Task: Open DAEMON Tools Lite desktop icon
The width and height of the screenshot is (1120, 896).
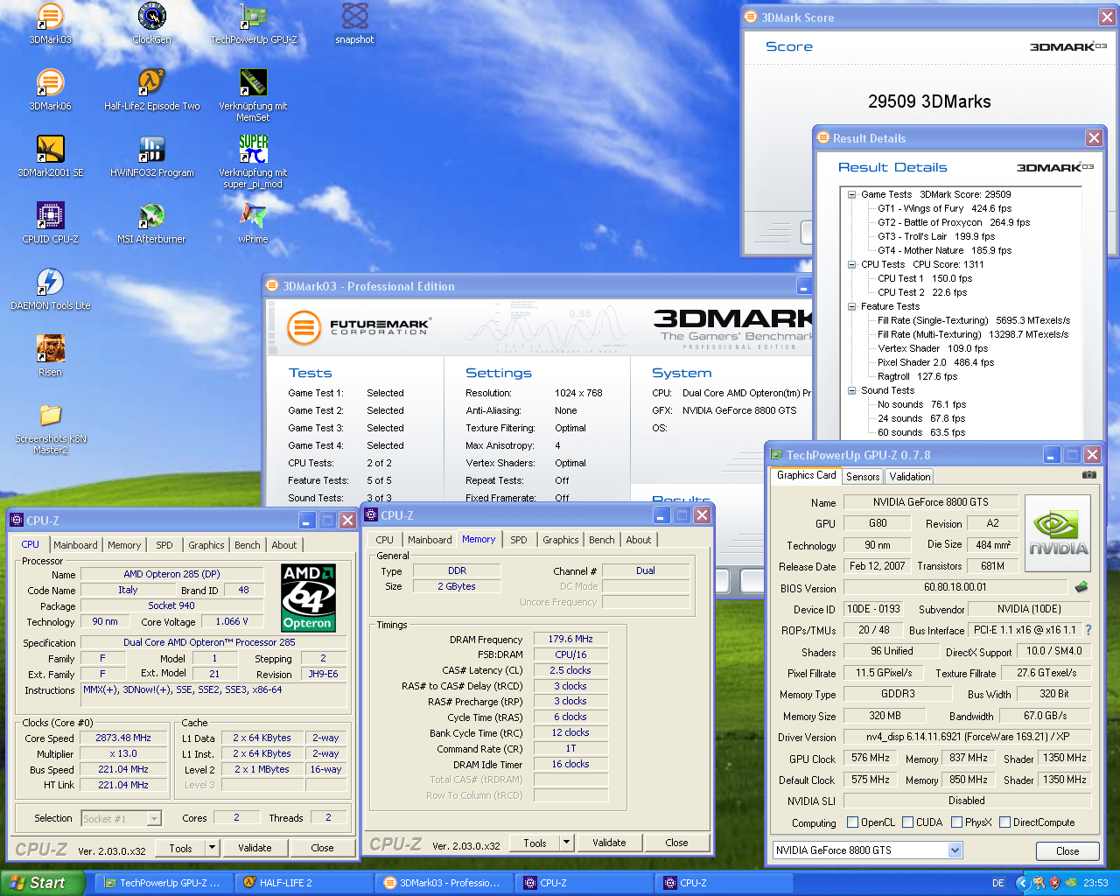Action: coord(50,283)
